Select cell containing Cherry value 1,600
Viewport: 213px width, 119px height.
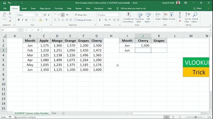97,70
